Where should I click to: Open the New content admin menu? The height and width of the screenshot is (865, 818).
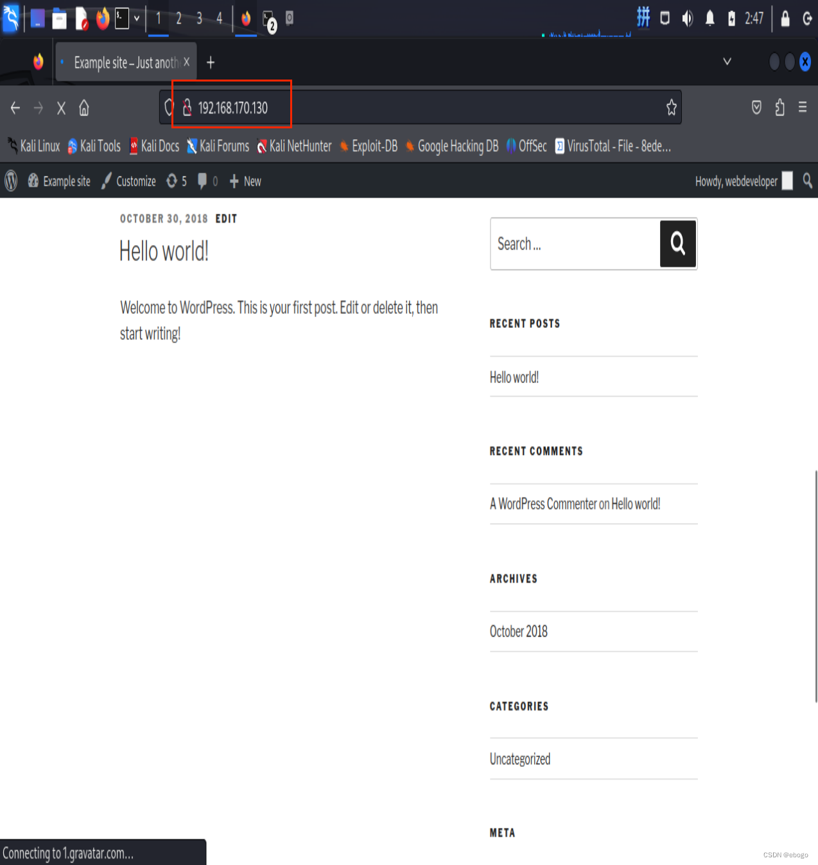pos(245,181)
